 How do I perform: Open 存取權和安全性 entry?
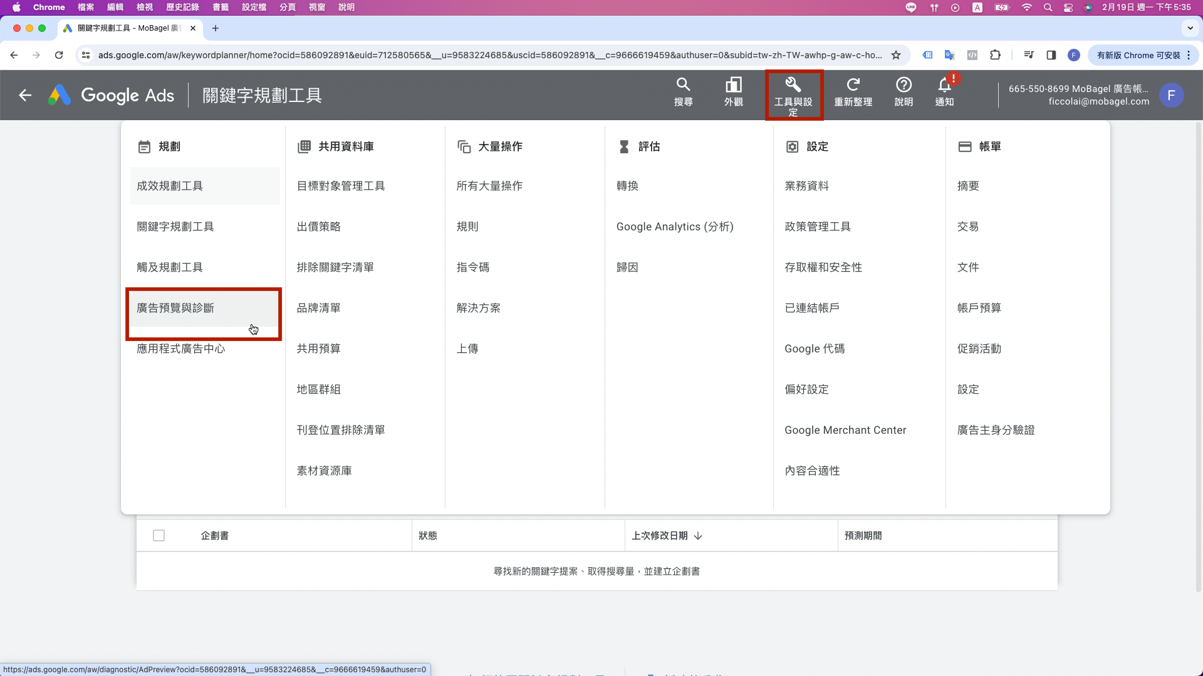823,267
